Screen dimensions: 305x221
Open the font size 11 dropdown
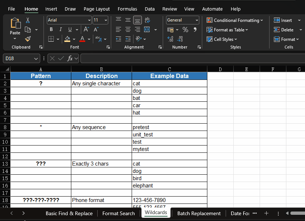click(x=106, y=20)
